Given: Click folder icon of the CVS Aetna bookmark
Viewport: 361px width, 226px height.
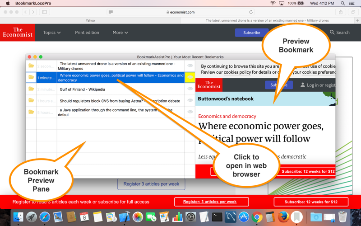Looking at the screenshot, I should [x=31, y=100].
